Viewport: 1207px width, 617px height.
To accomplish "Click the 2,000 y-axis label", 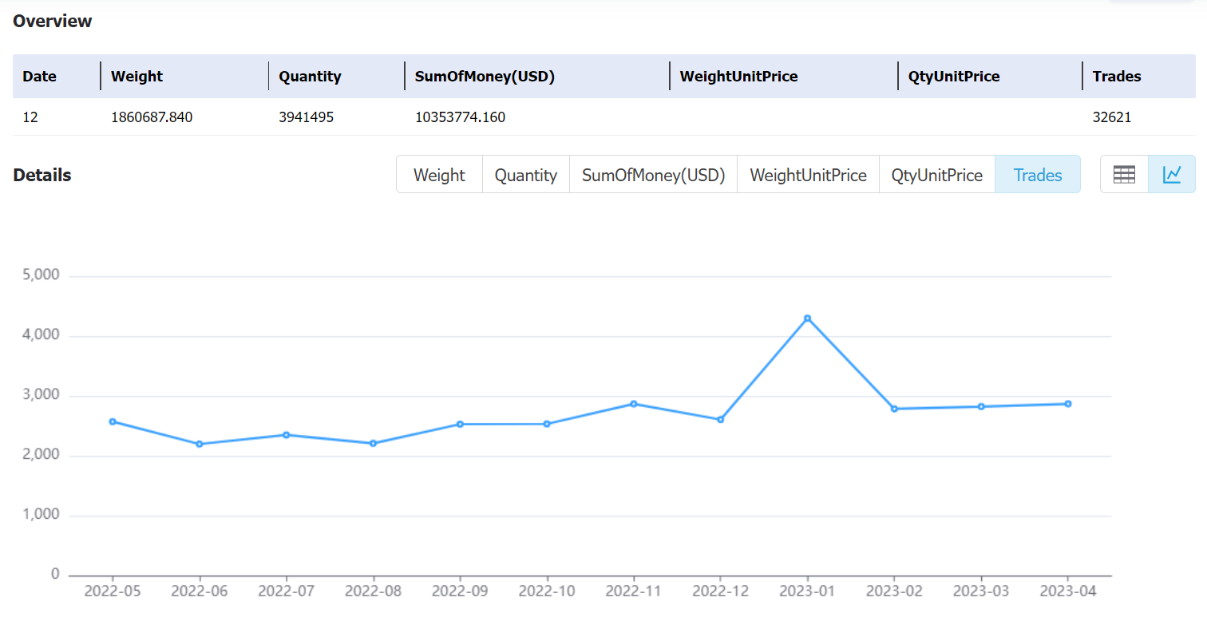I will pos(42,455).
